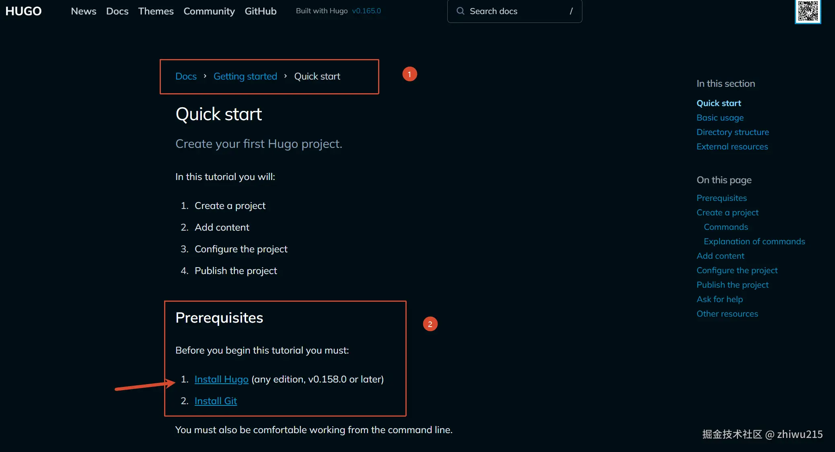Open the QR code image
This screenshot has width=835, height=452.
(x=808, y=11)
